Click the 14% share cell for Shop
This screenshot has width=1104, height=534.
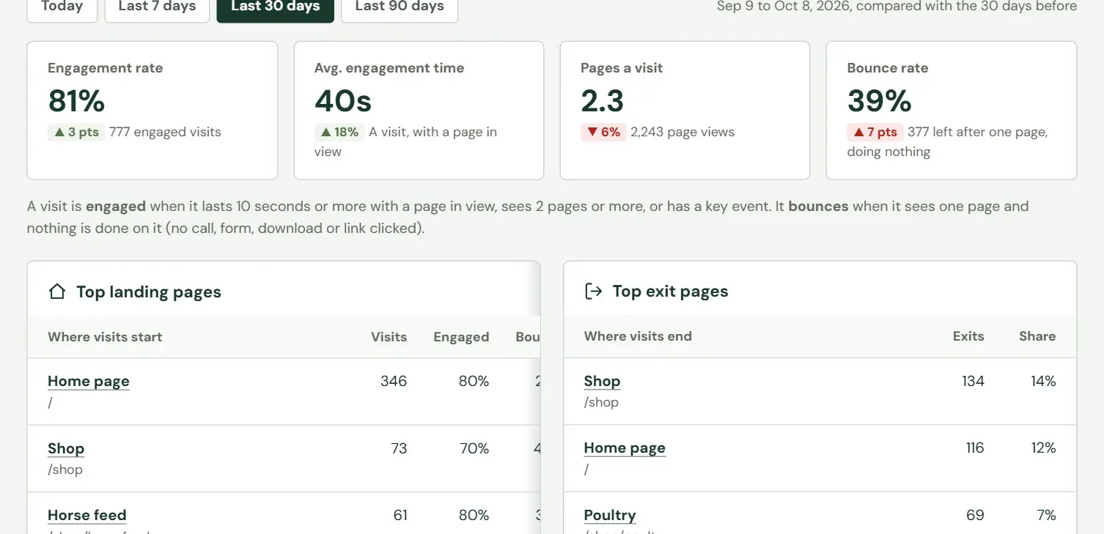(1043, 381)
